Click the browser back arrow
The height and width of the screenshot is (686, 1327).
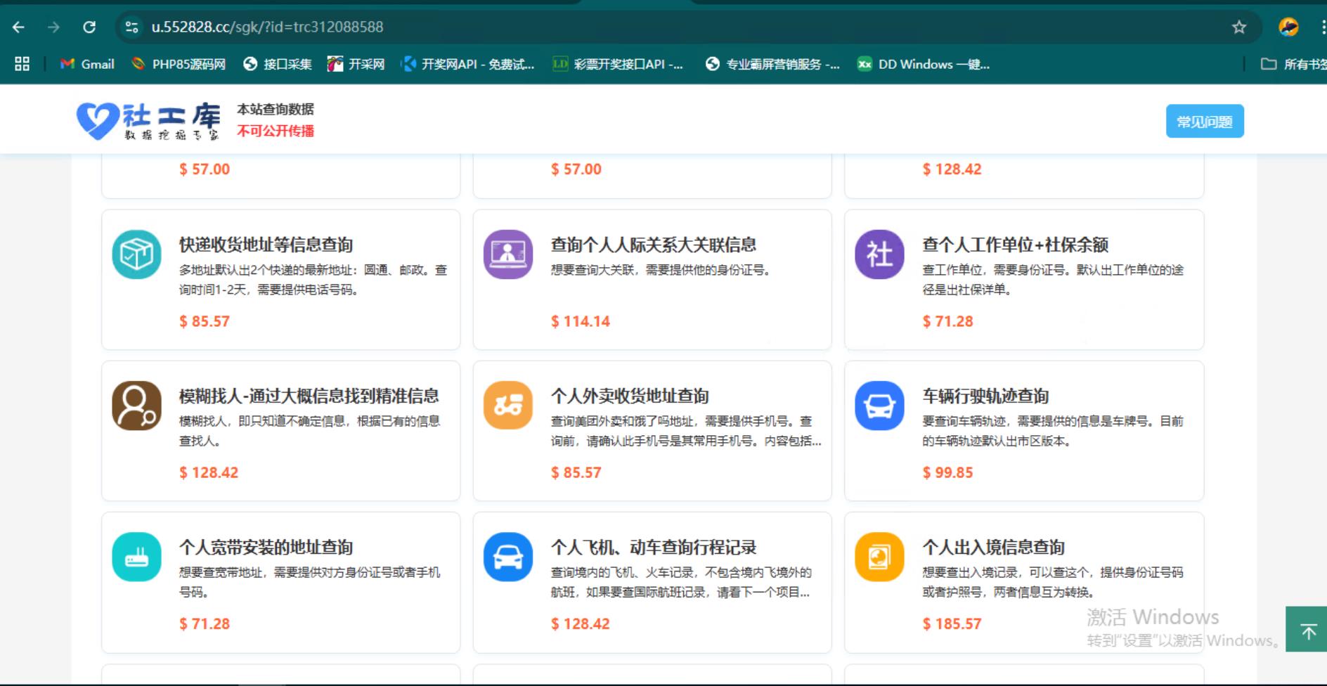coord(19,27)
